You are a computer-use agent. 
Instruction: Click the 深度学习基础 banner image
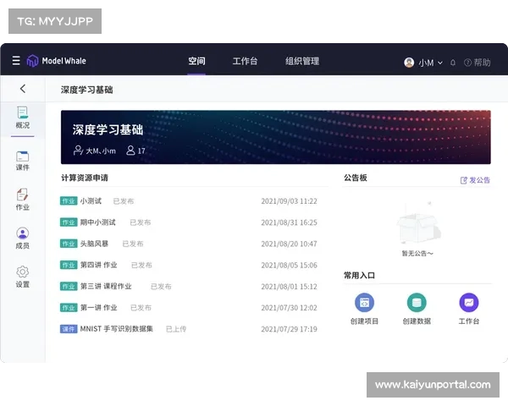coord(276,137)
